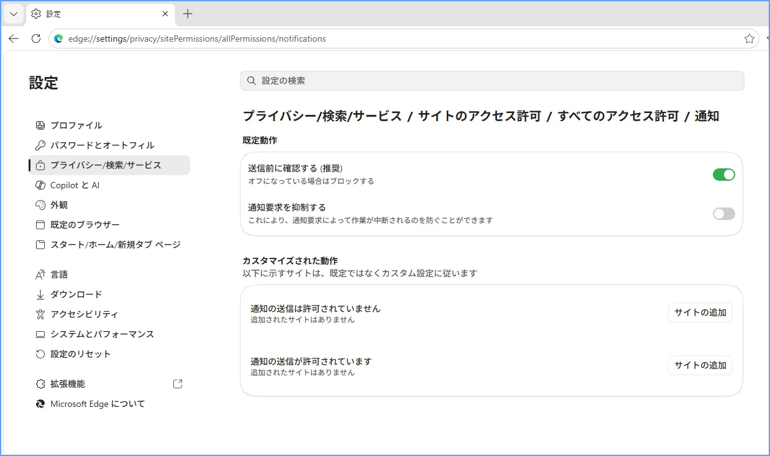The width and height of the screenshot is (770, 456).
Task: Select the 設定 browser tab
Action: [101, 14]
